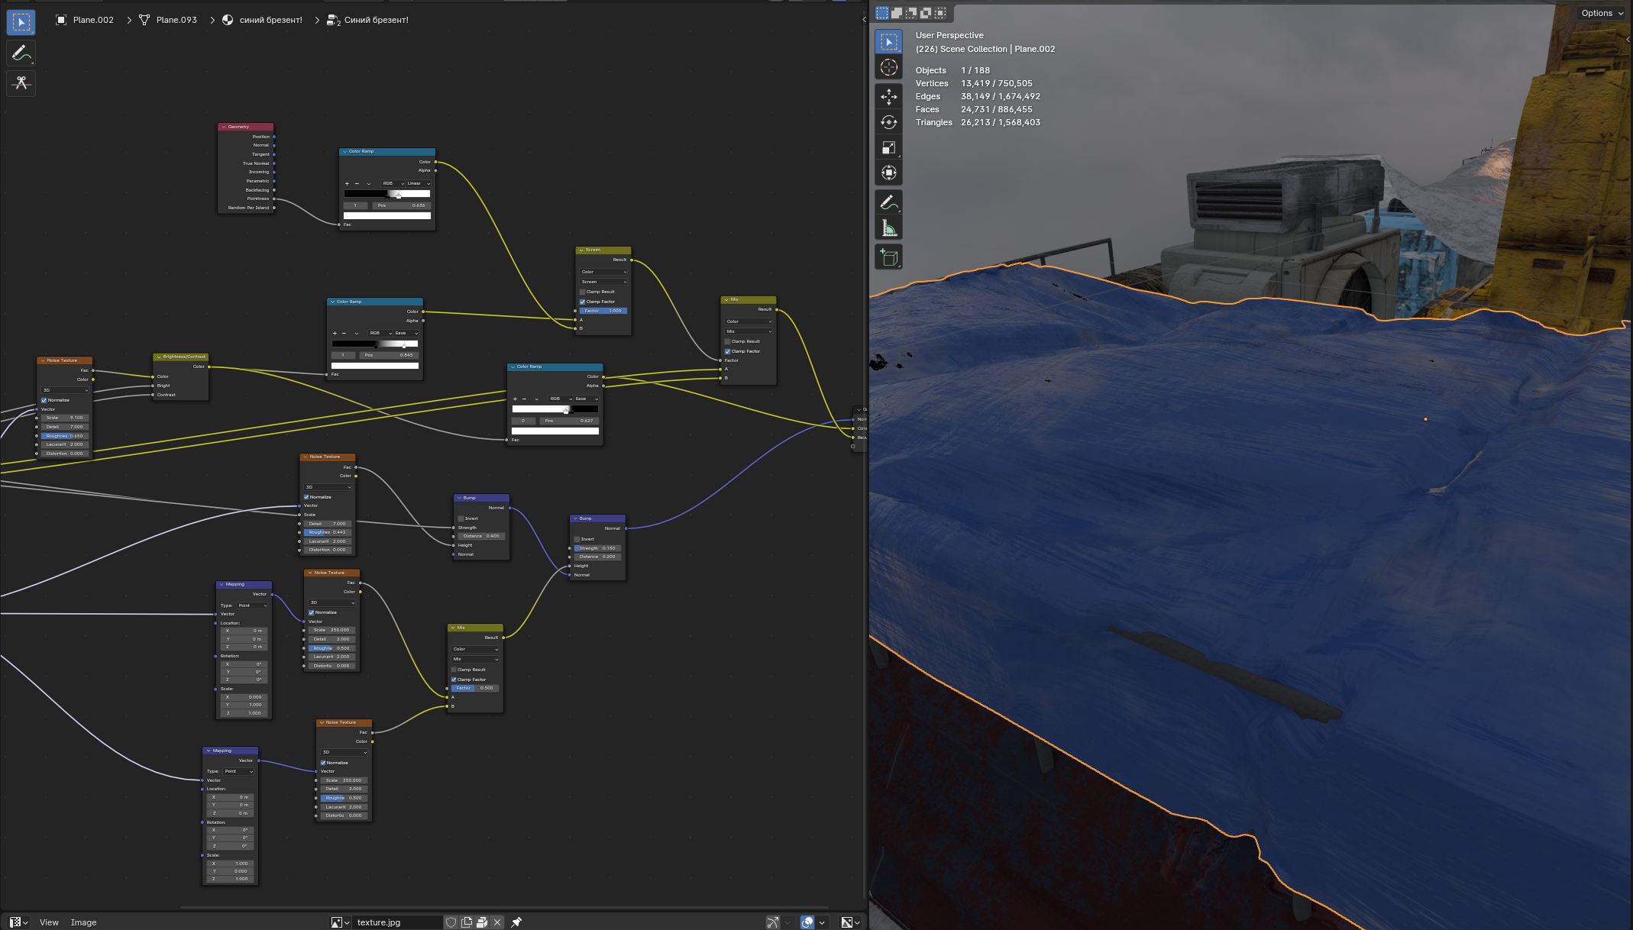
Task: Choose the Measure tool in viewport
Action: click(888, 228)
